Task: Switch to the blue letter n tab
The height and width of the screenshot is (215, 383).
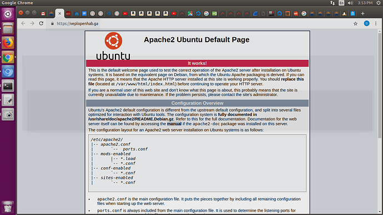Action: pos(77,13)
